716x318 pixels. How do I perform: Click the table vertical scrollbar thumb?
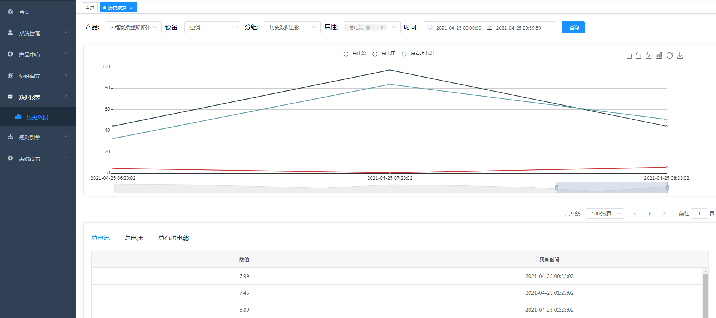point(705,296)
